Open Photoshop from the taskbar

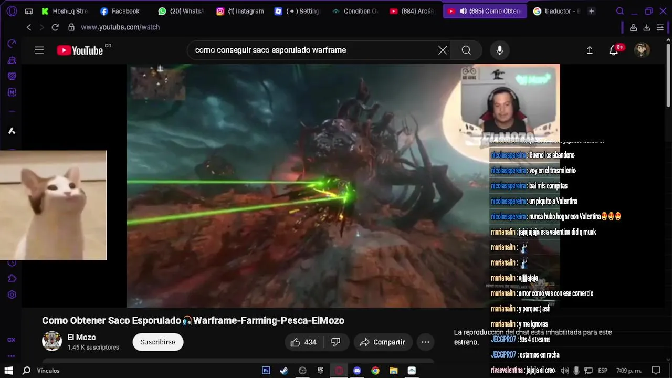266,371
